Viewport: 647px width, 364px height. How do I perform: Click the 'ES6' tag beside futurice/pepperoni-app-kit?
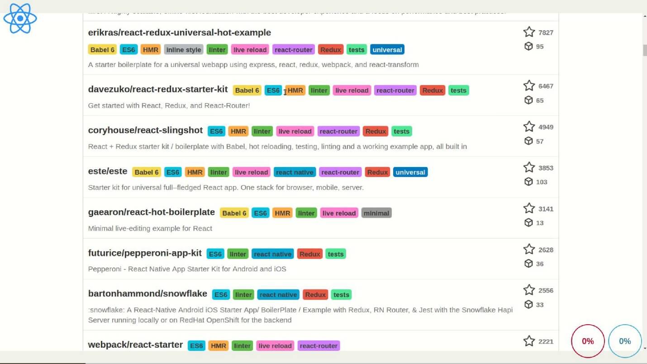click(215, 254)
